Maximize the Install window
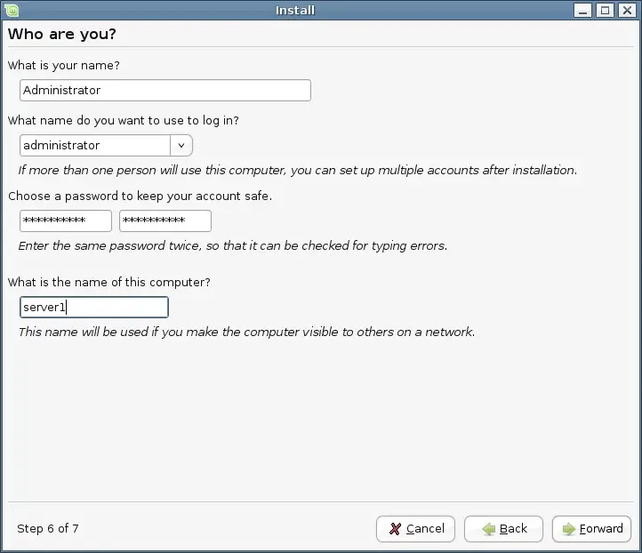 [605, 10]
